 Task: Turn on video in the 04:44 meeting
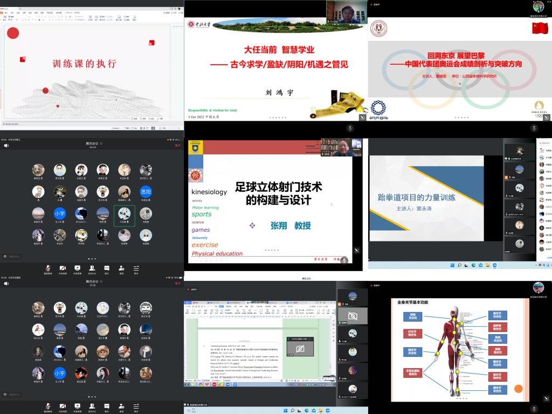coord(63,268)
